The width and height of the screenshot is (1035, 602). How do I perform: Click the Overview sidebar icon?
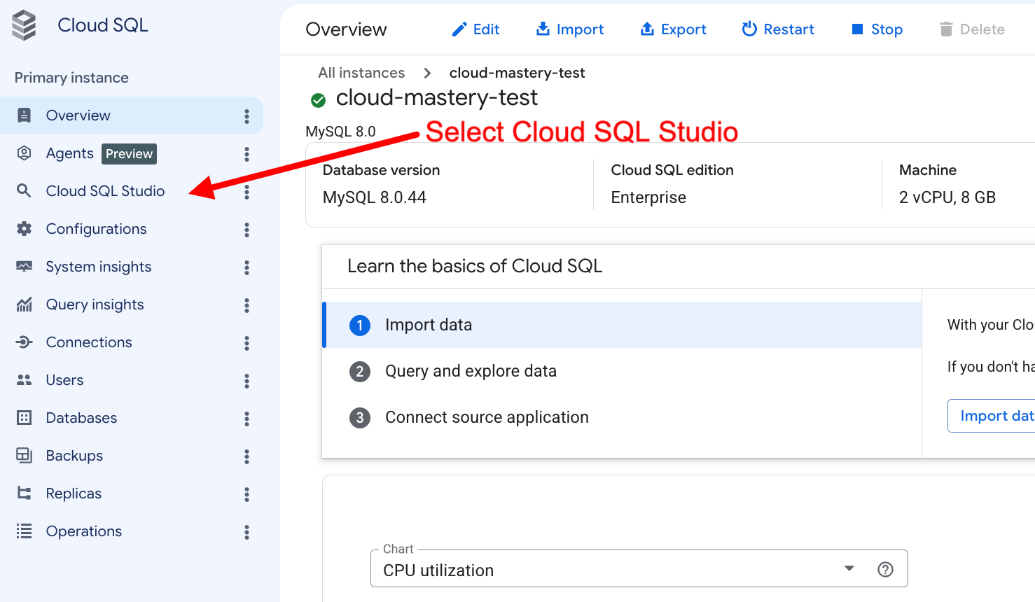[24, 115]
